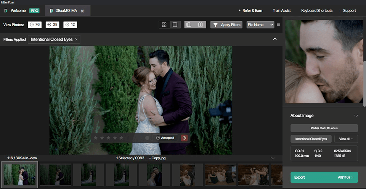Click the 1 Selected file name label
Viewport: 366px width, 189px height.
(141, 158)
